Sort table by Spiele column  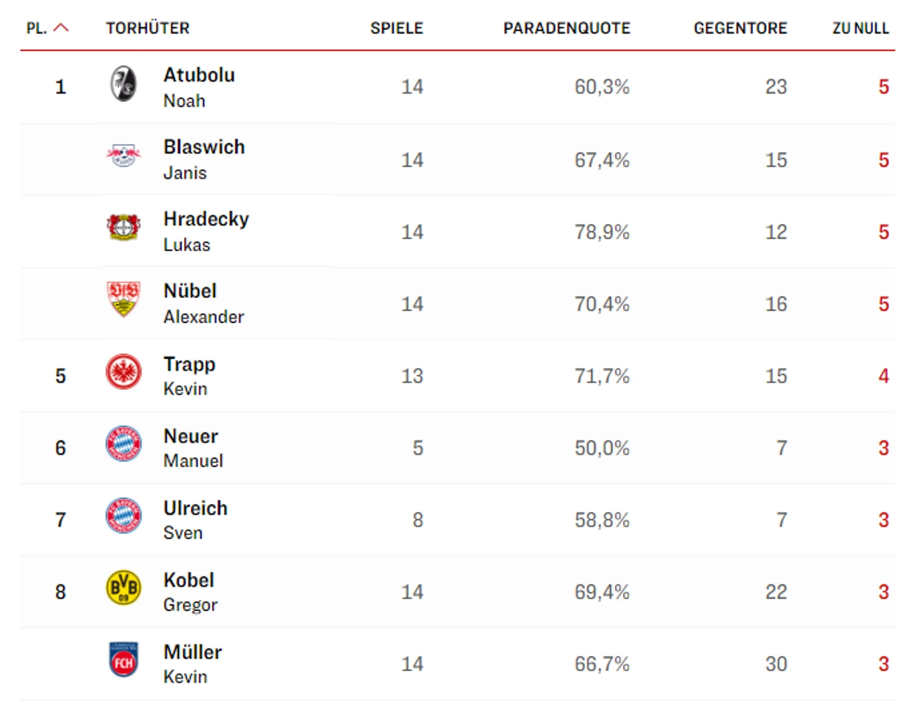(396, 29)
